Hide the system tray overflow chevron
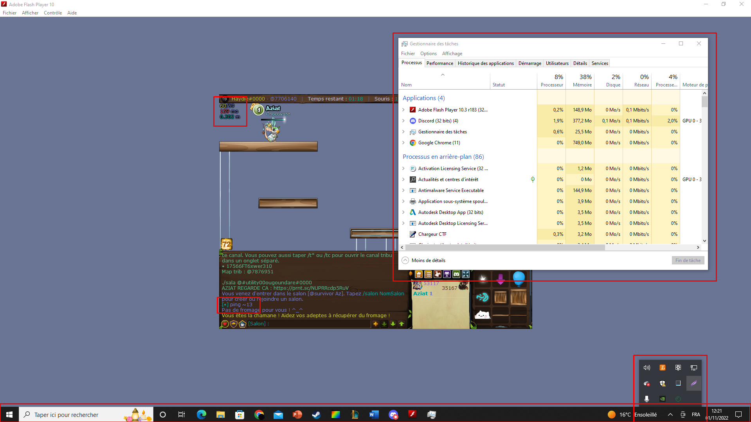Screen dimensions: 751x422 670,415
